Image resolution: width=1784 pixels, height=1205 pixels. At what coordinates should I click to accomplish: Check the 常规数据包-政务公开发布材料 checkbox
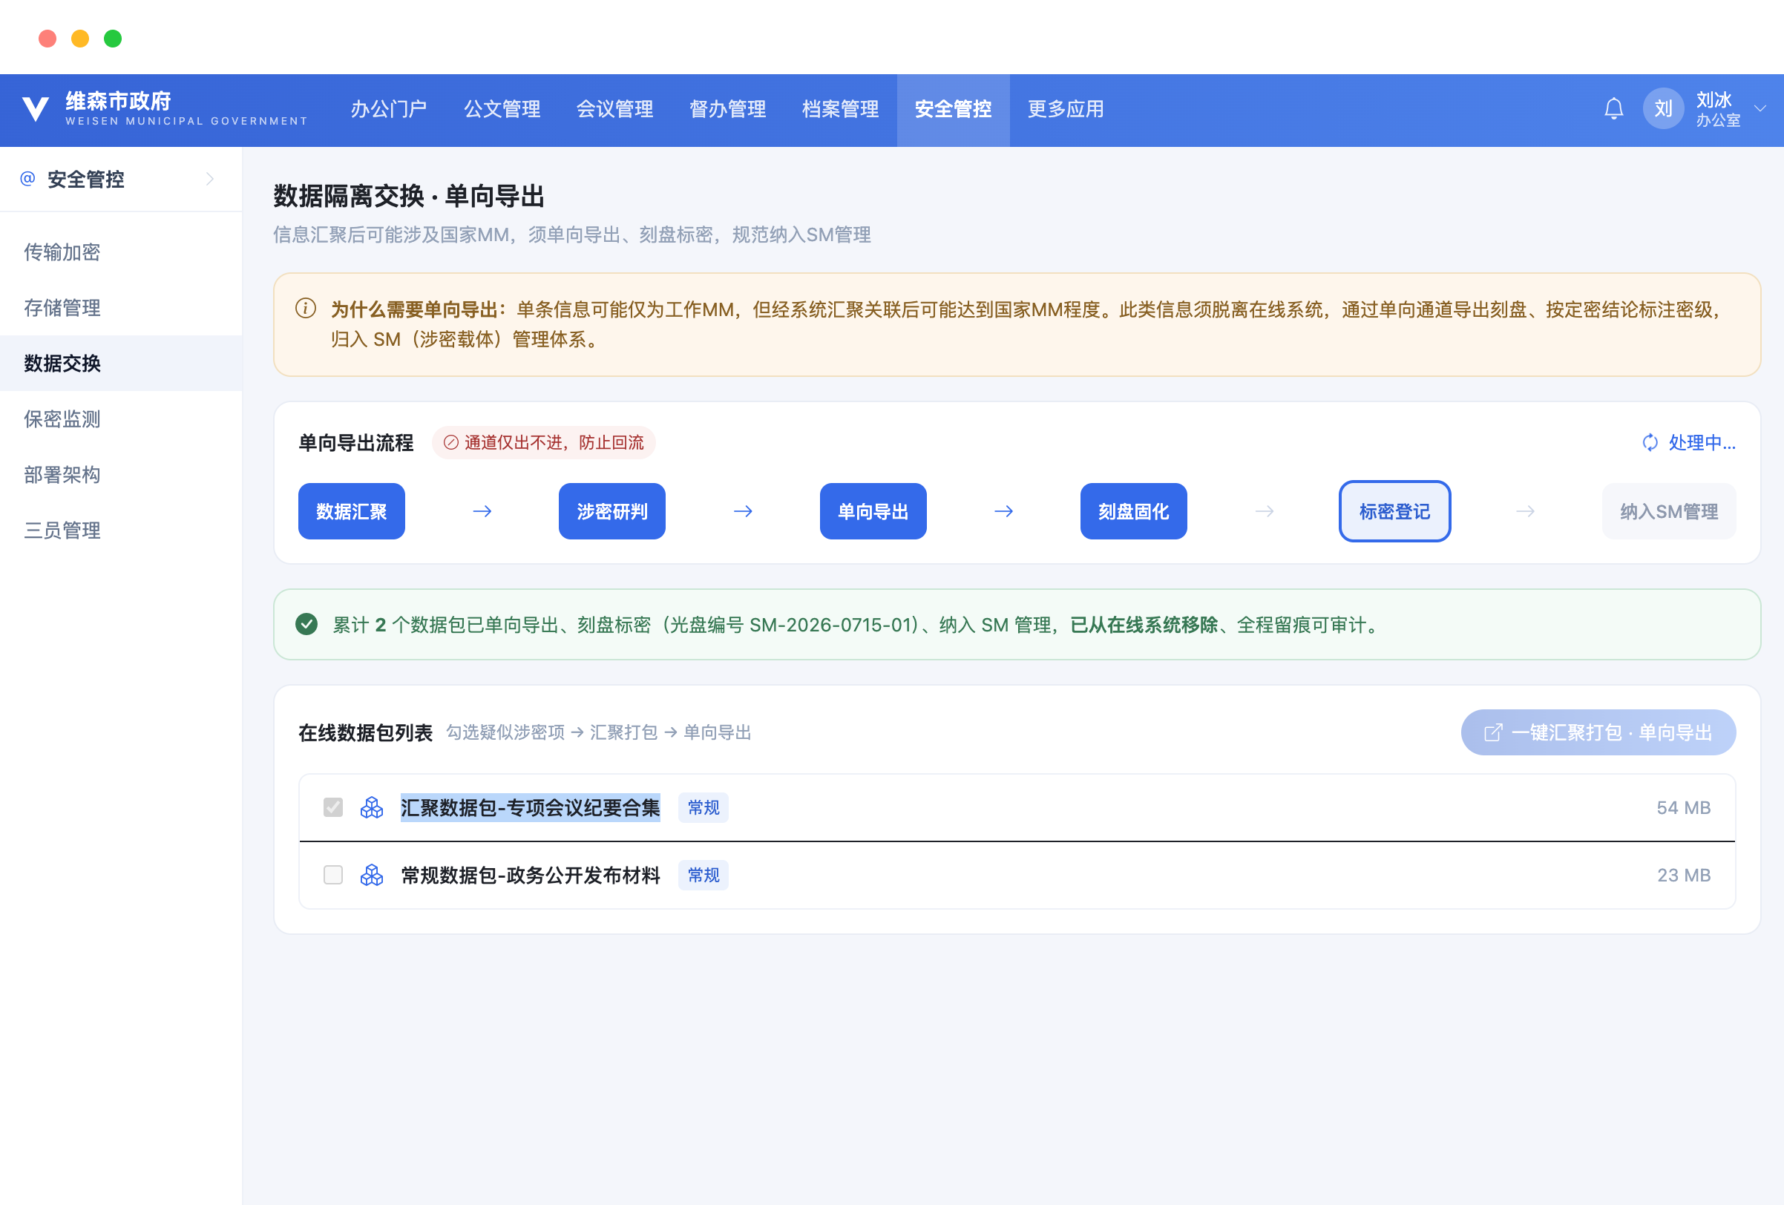[333, 875]
